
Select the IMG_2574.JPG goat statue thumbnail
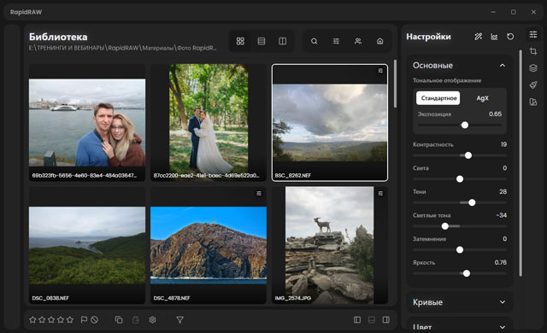pos(330,245)
